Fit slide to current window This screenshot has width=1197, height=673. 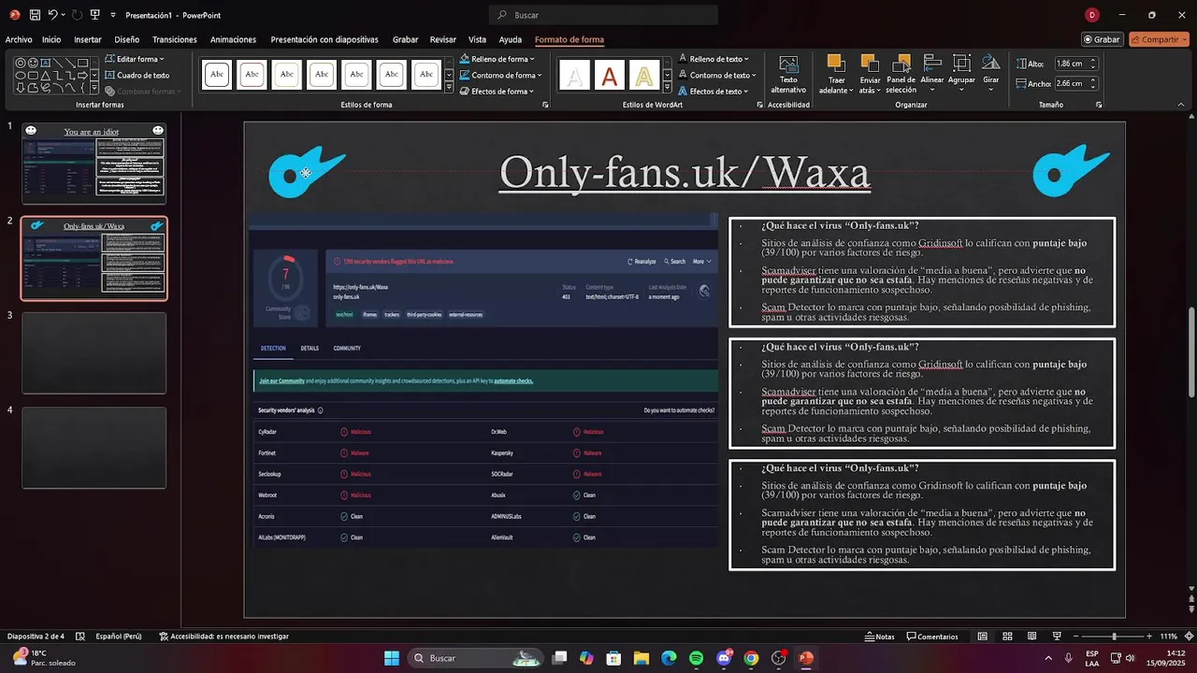point(1189,637)
